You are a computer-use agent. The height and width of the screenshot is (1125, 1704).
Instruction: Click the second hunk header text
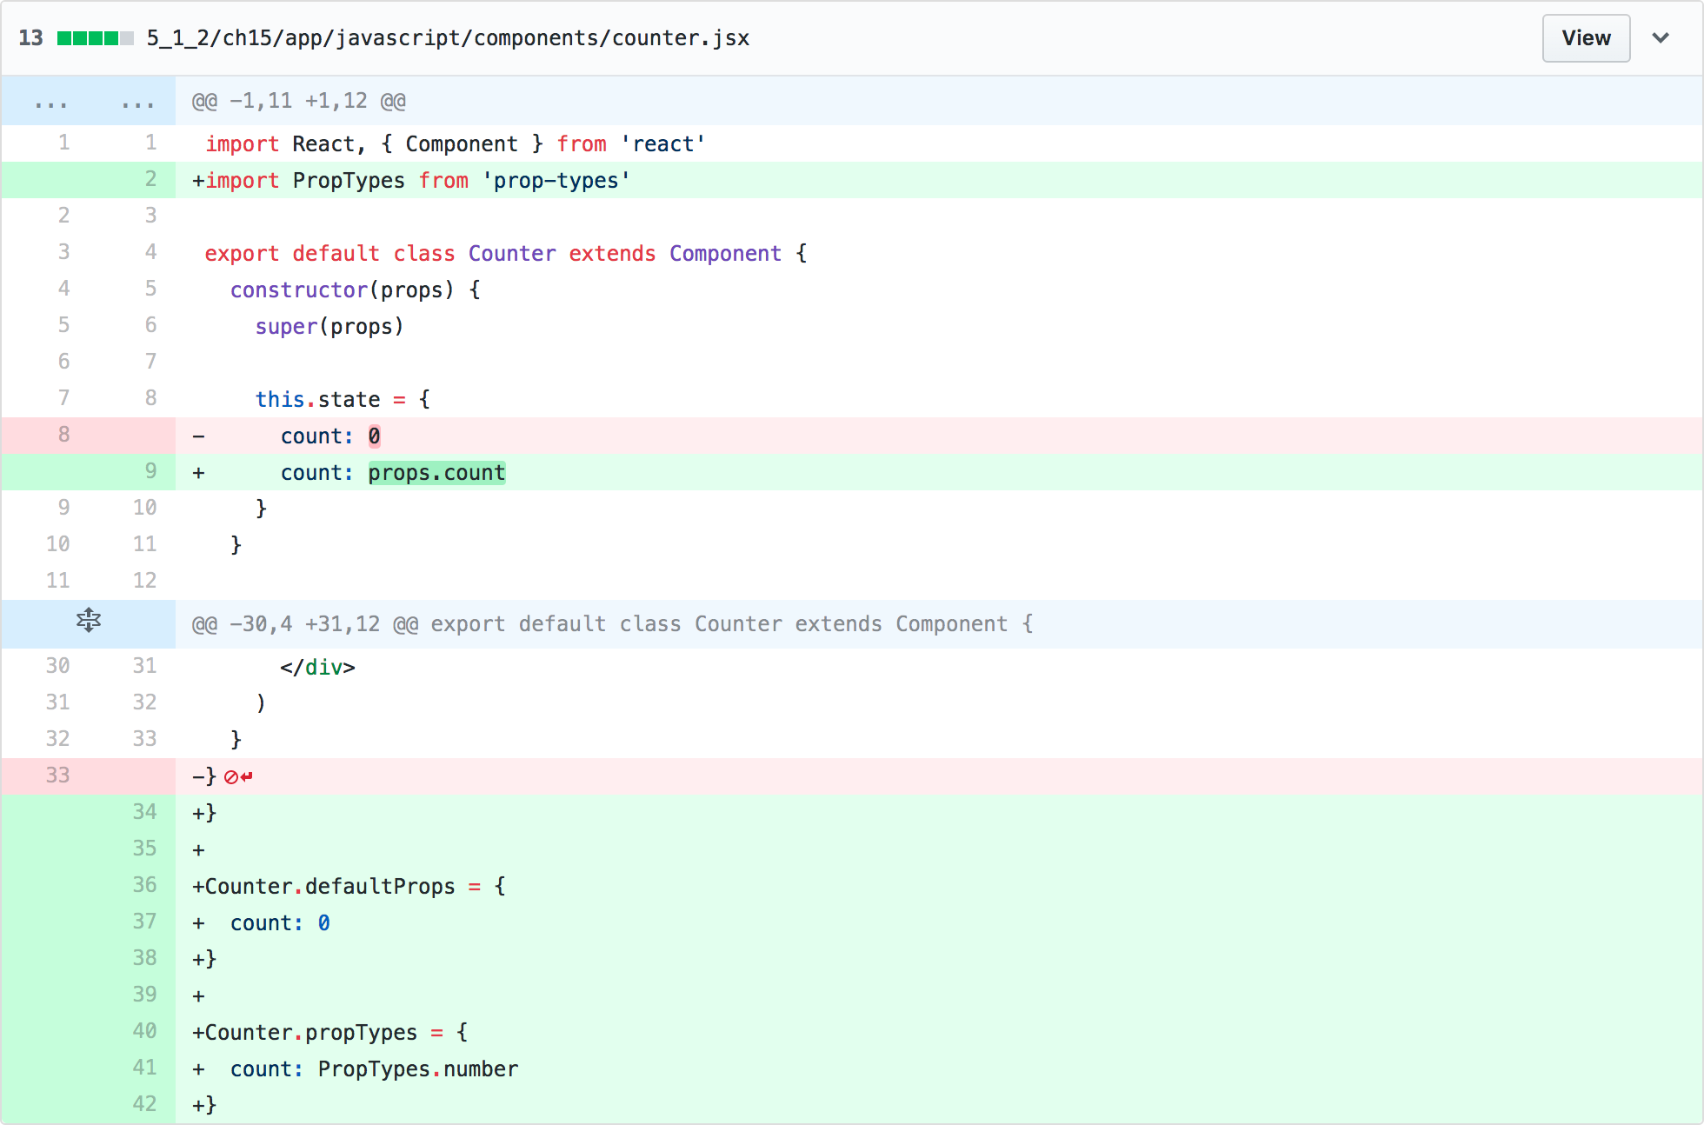point(612,624)
